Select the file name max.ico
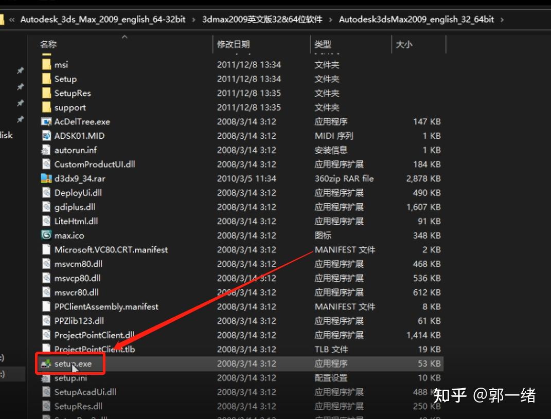This screenshot has height=419, width=551. [x=69, y=235]
